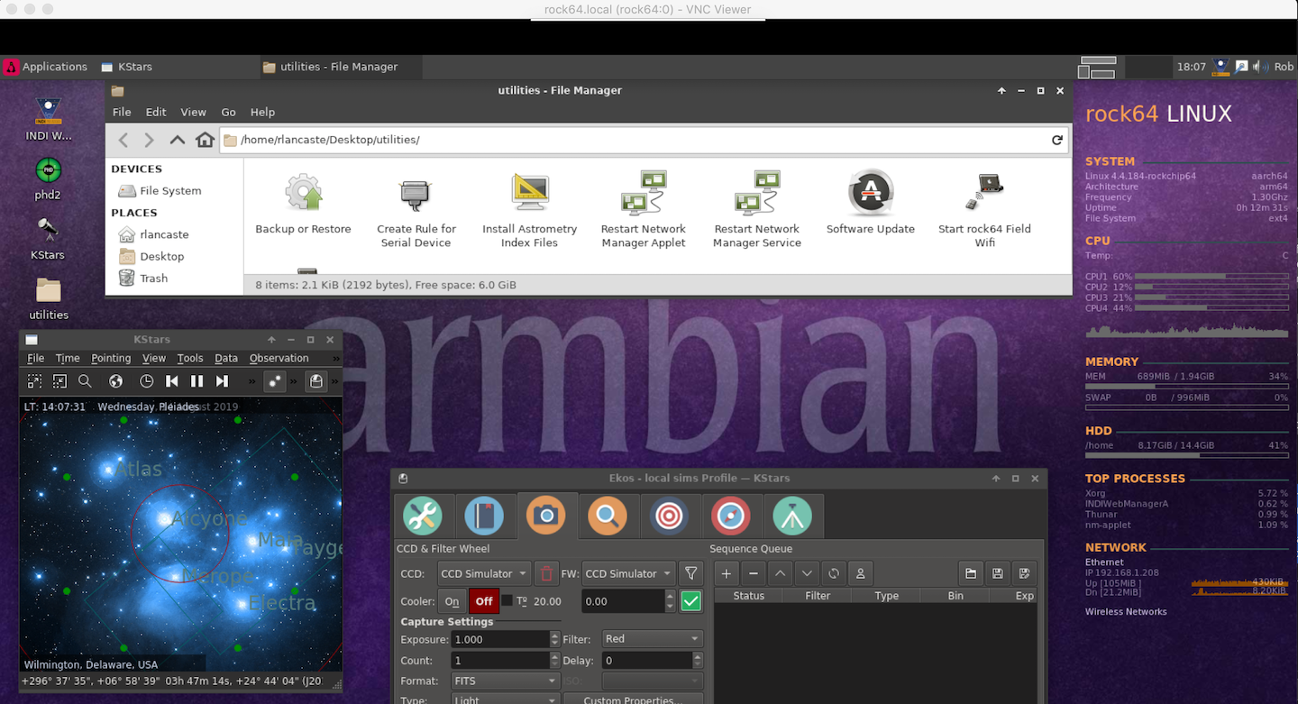Reset sequence job status with circular arrows icon
The height and width of the screenshot is (704, 1298).
click(834, 573)
